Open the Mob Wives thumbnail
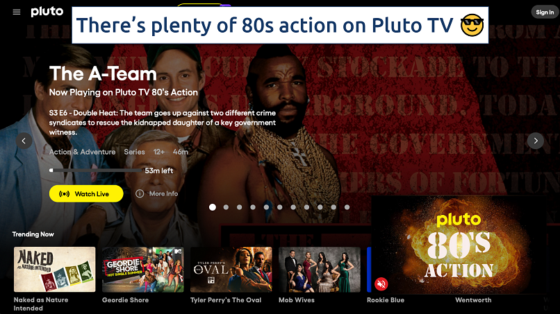This screenshot has width=560, height=314. (x=320, y=270)
